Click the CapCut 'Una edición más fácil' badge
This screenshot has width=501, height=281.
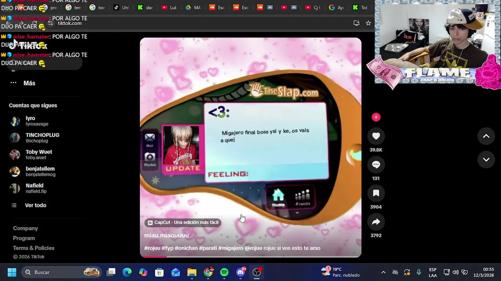[183, 222]
